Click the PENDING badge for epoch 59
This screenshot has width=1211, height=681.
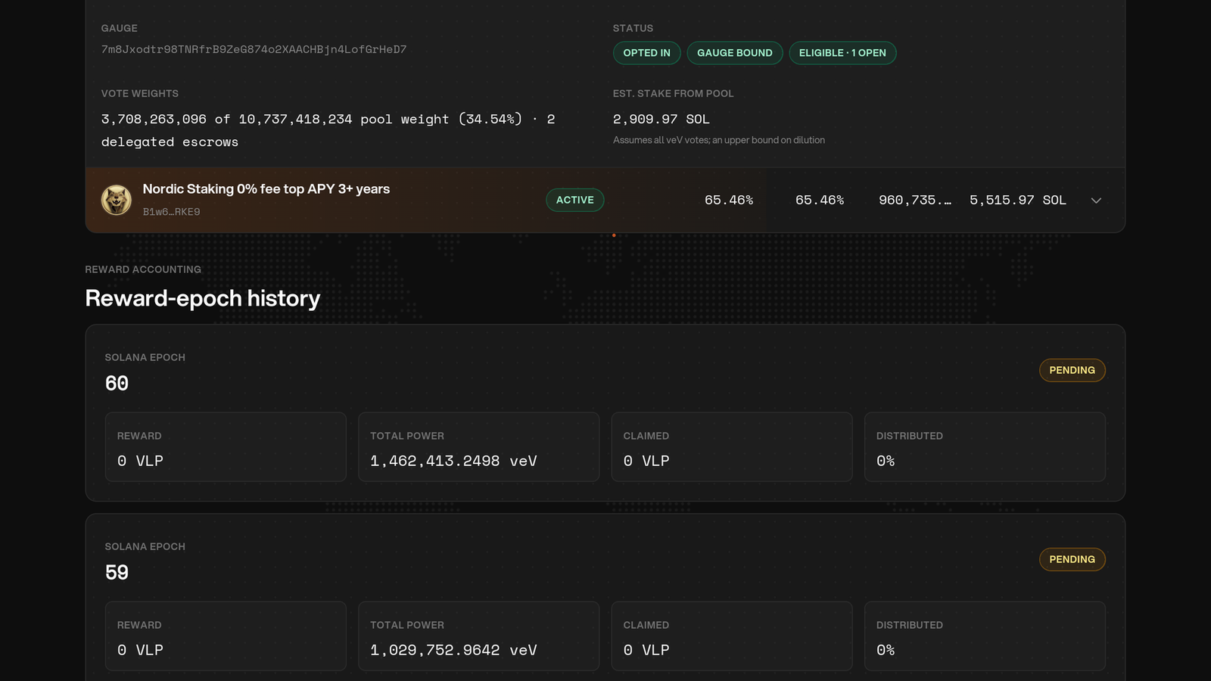coord(1072,559)
